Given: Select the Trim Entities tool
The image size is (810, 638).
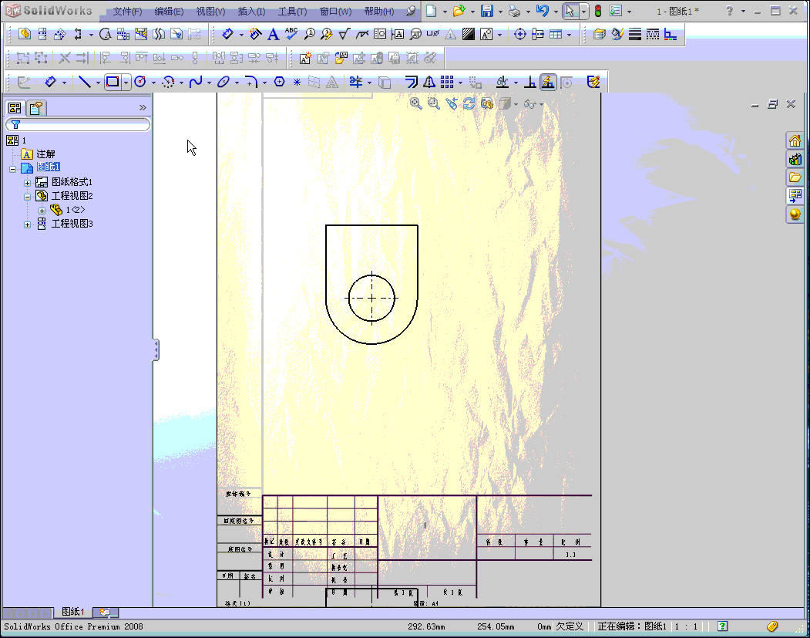Looking at the screenshot, I should (x=356, y=82).
